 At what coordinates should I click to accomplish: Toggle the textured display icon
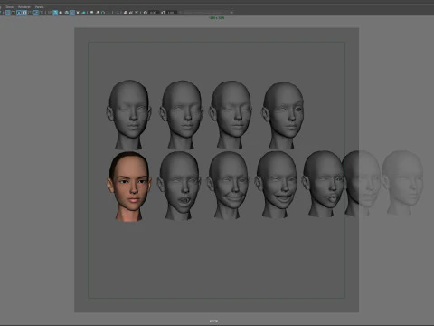pyautogui.click(x=72, y=13)
